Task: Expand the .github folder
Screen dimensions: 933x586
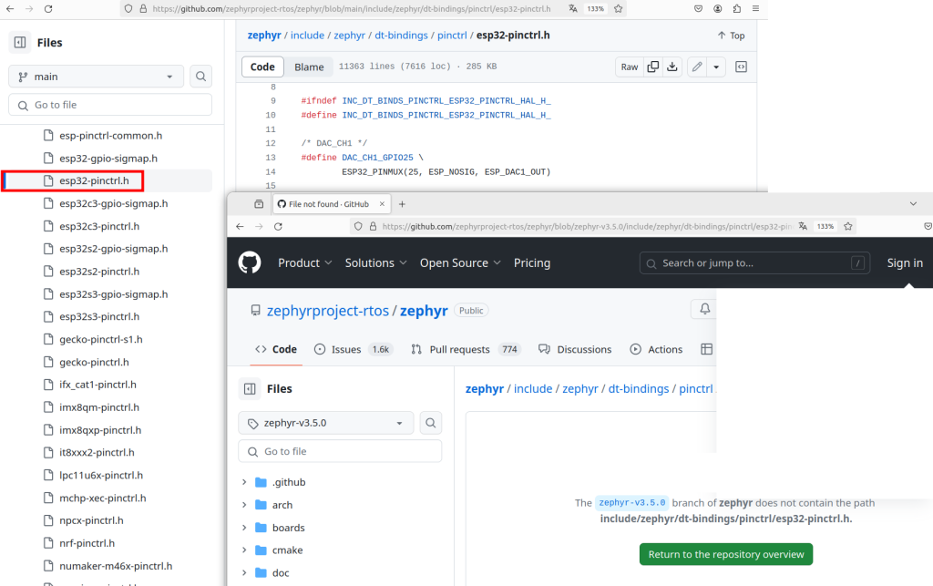Action: 244,482
